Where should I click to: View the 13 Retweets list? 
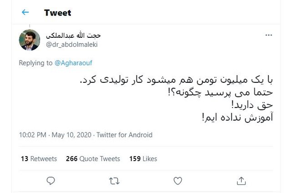coord(39,159)
